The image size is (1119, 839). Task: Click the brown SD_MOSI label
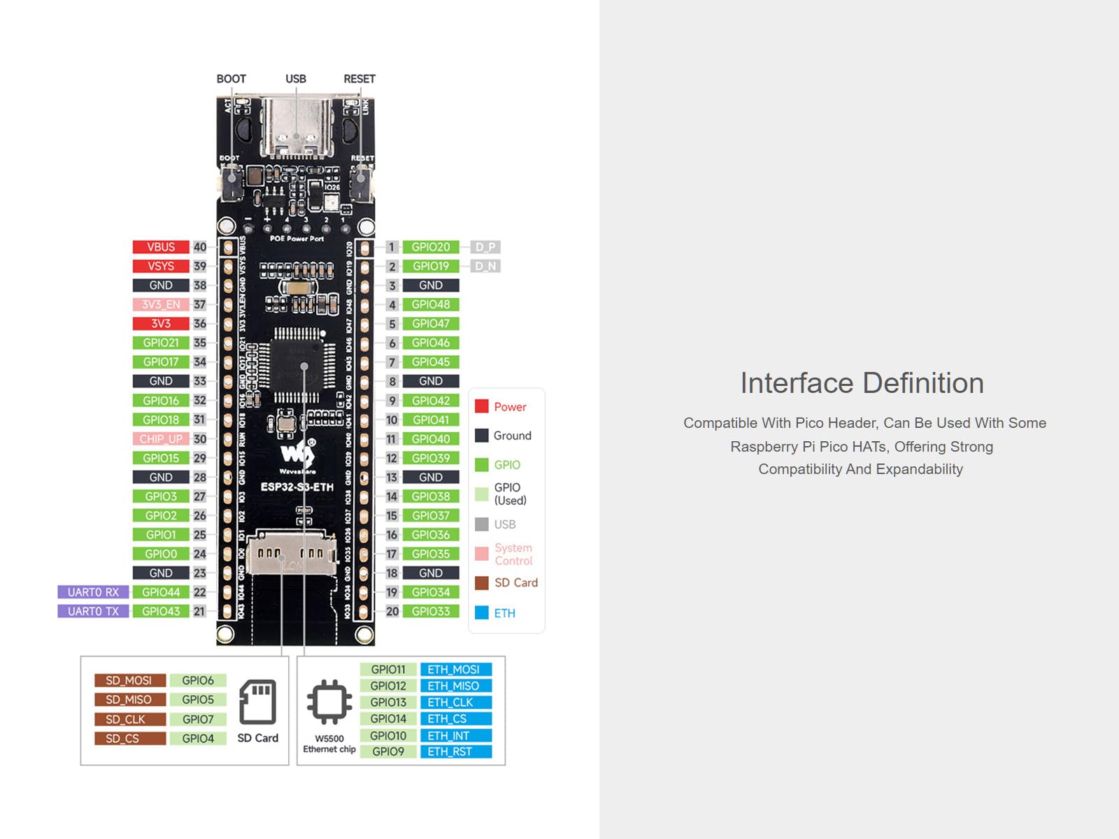[130, 680]
